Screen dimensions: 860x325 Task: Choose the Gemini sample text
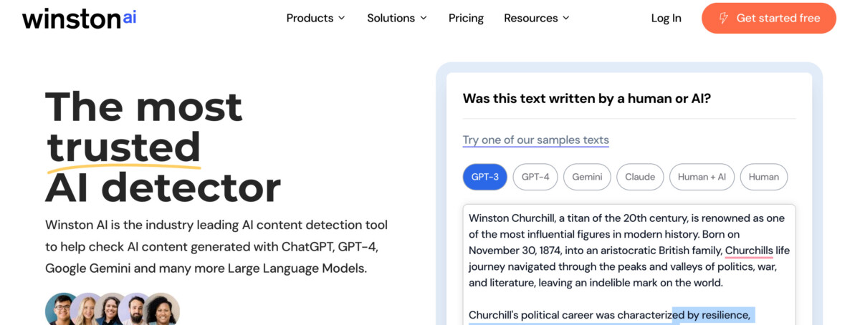pos(587,177)
